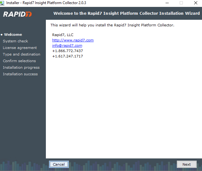Open the http://www.rapid7.com link
Image resolution: width=202 pixels, height=171 pixels.
click(x=73, y=40)
